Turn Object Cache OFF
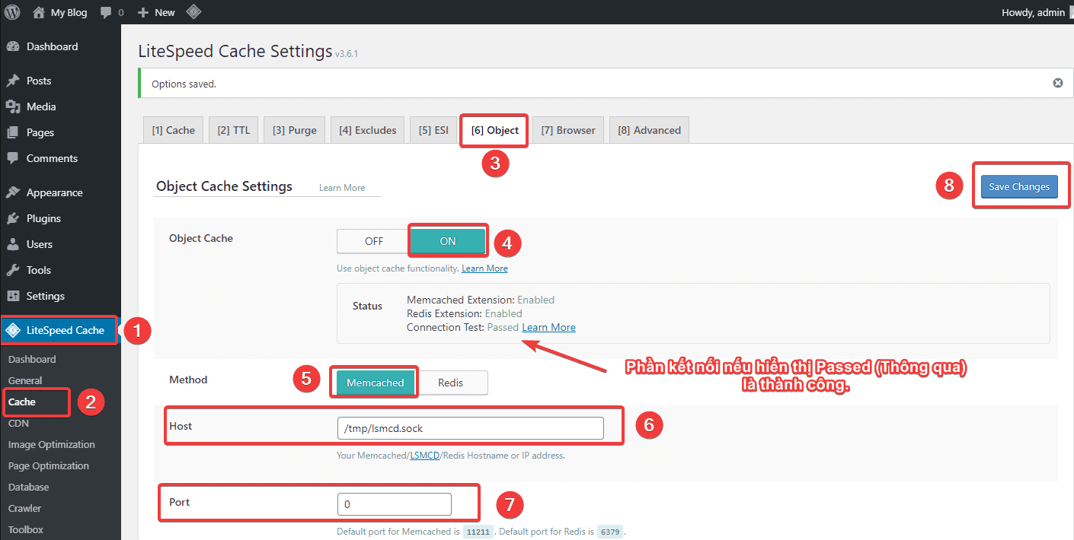 (373, 241)
